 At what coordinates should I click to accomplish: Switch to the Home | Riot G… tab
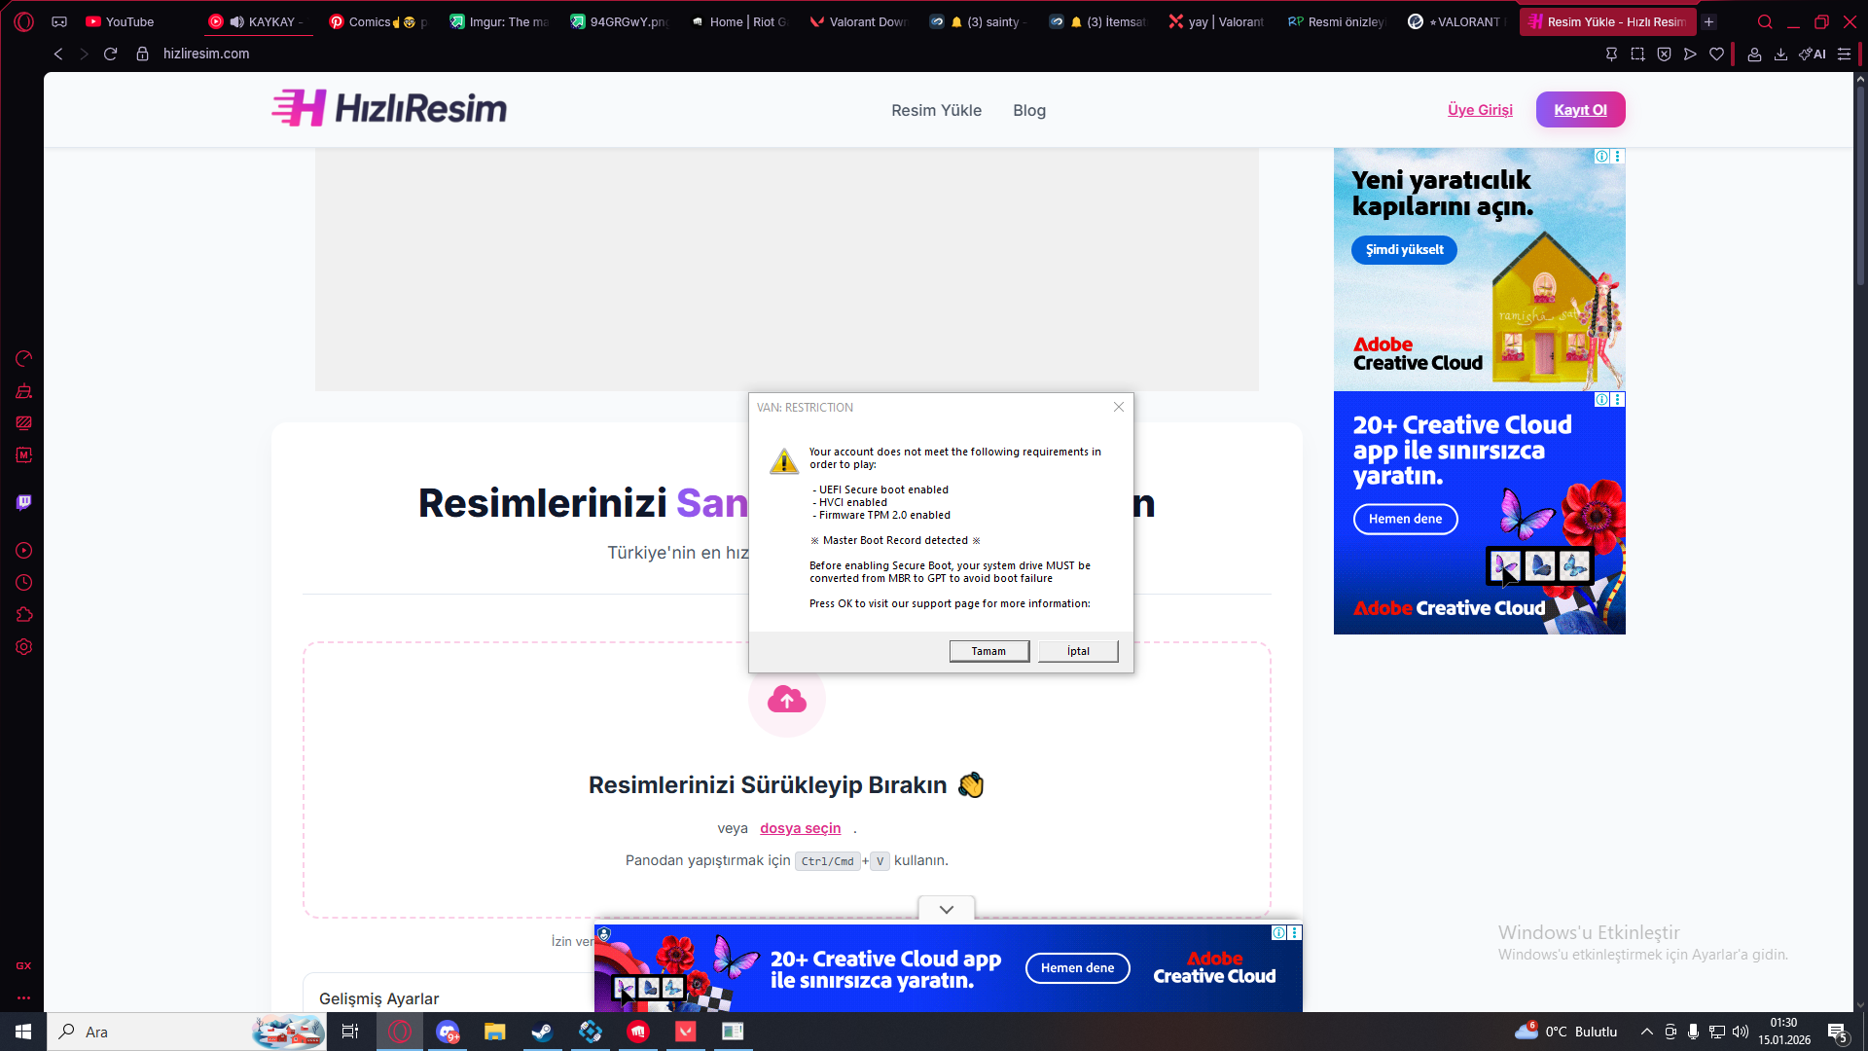coord(740,21)
